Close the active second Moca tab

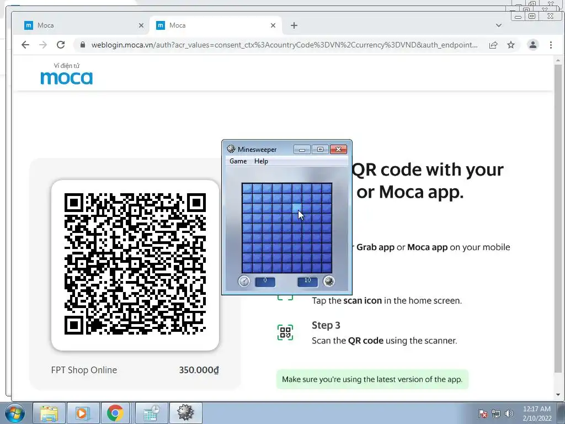273,25
